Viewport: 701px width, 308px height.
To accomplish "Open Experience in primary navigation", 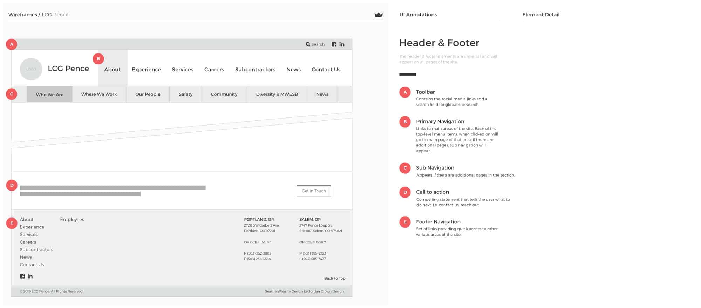I will (x=146, y=70).
